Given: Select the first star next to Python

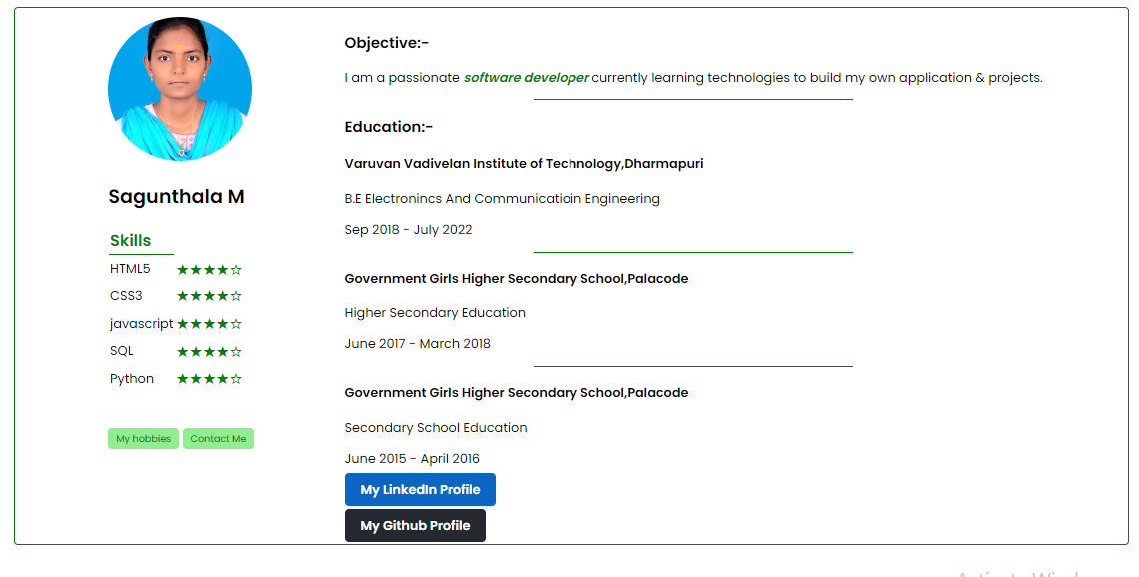Looking at the screenshot, I should (183, 378).
